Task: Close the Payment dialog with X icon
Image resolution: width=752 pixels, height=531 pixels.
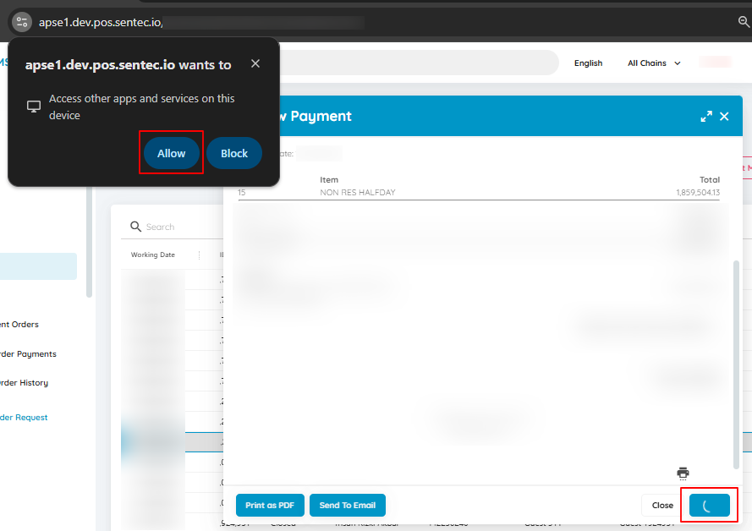Action: click(724, 117)
